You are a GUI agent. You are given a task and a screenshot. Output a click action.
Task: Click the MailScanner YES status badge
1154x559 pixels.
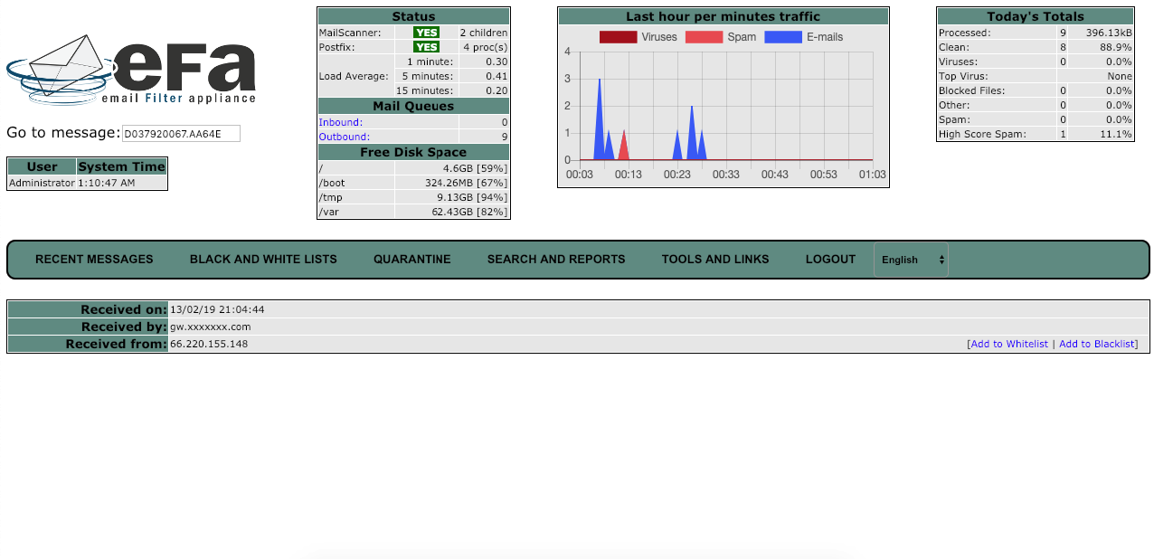click(426, 33)
